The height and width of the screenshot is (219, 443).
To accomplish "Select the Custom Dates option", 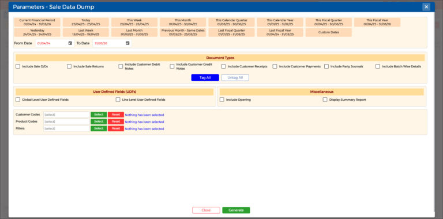I will 329,32.
